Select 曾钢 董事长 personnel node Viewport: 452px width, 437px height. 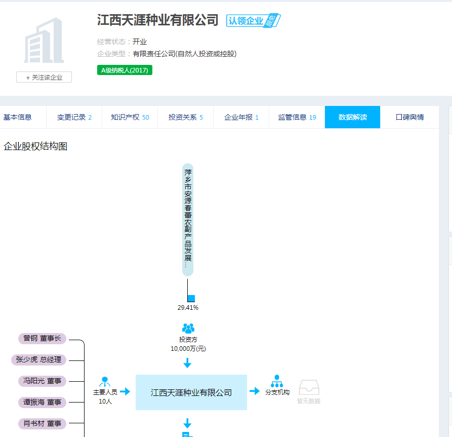click(42, 338)
